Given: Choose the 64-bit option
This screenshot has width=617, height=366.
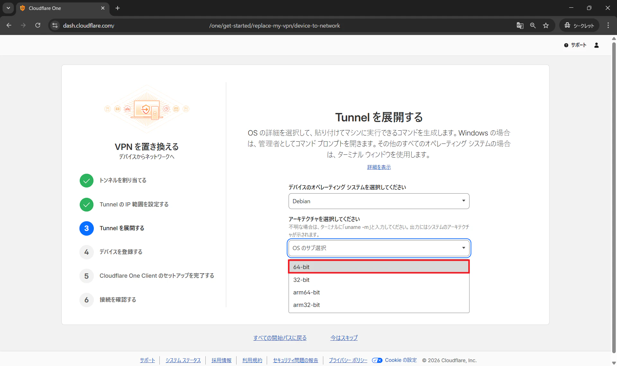Looking at the screenshot, I should click(x=379, y=267).
